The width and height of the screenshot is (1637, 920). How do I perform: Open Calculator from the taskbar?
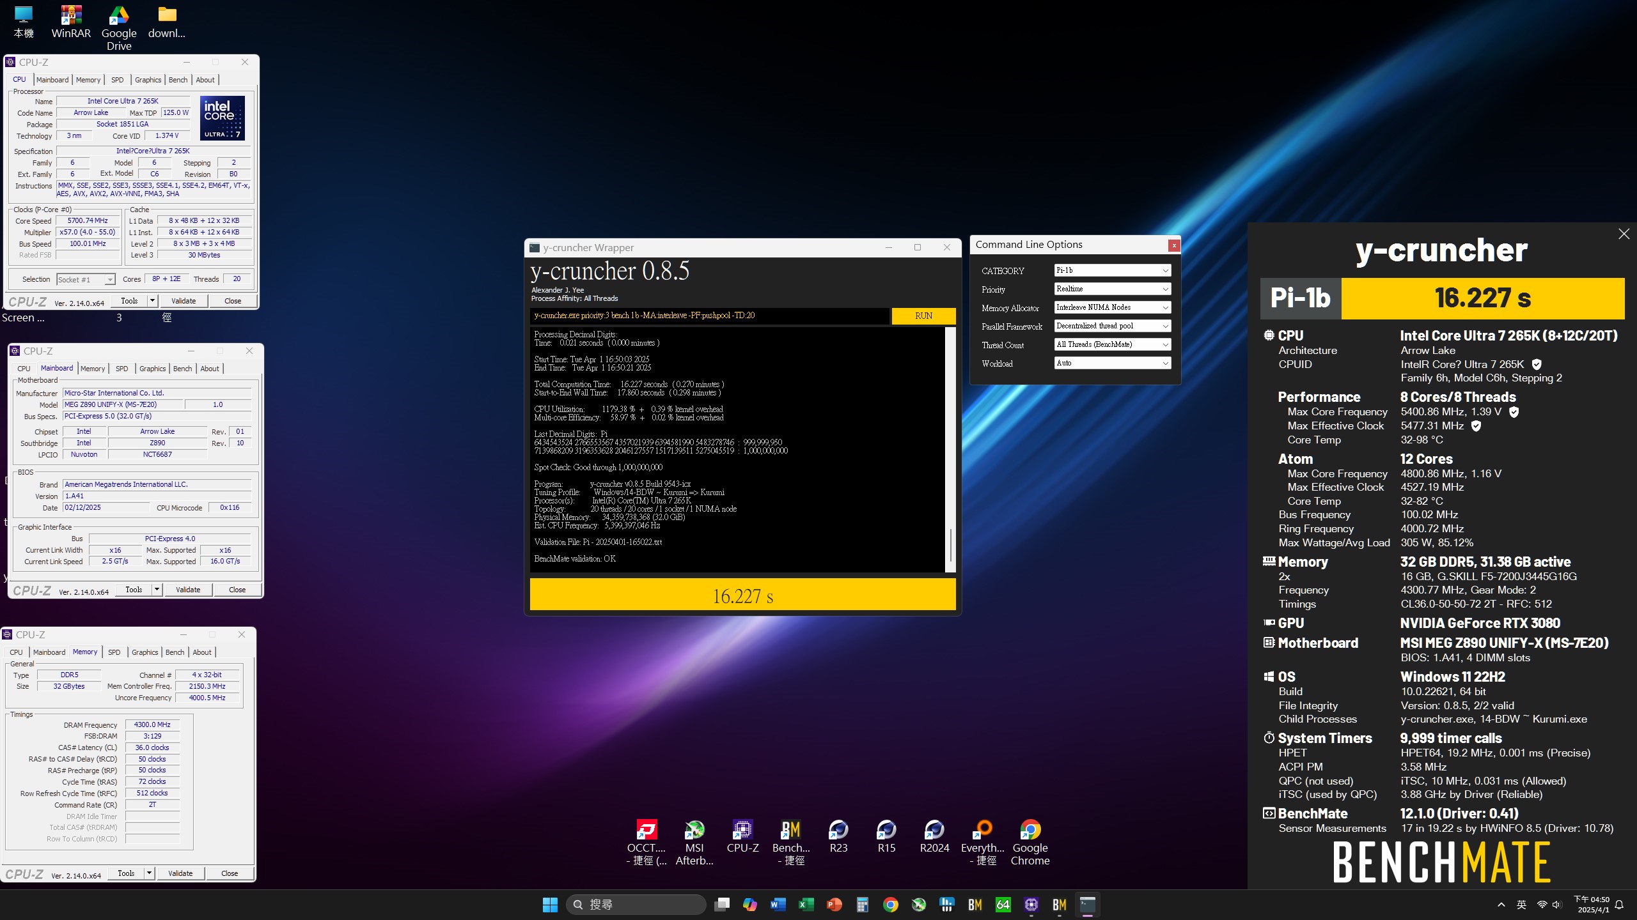[x=863, y=905]
